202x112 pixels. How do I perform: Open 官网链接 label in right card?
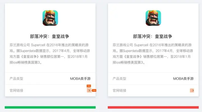click(x=120, y=90)
